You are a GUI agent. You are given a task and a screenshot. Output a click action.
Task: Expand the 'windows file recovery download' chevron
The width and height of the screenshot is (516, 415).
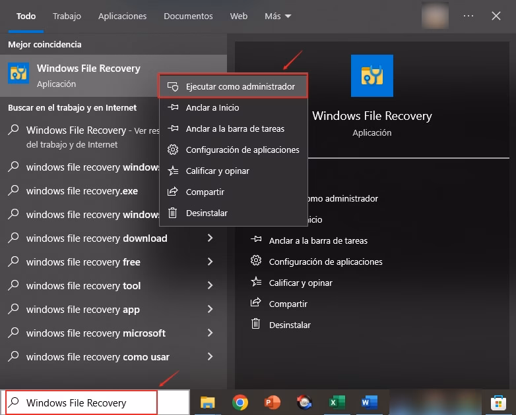210,238
